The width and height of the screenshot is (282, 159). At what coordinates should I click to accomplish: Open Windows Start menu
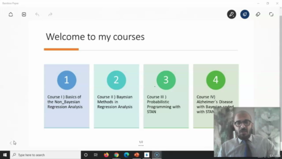click(x=5, y=155)
